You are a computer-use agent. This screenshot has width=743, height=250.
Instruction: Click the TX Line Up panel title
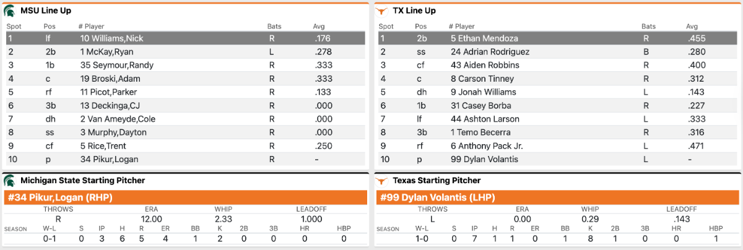[x=414, y=11]
